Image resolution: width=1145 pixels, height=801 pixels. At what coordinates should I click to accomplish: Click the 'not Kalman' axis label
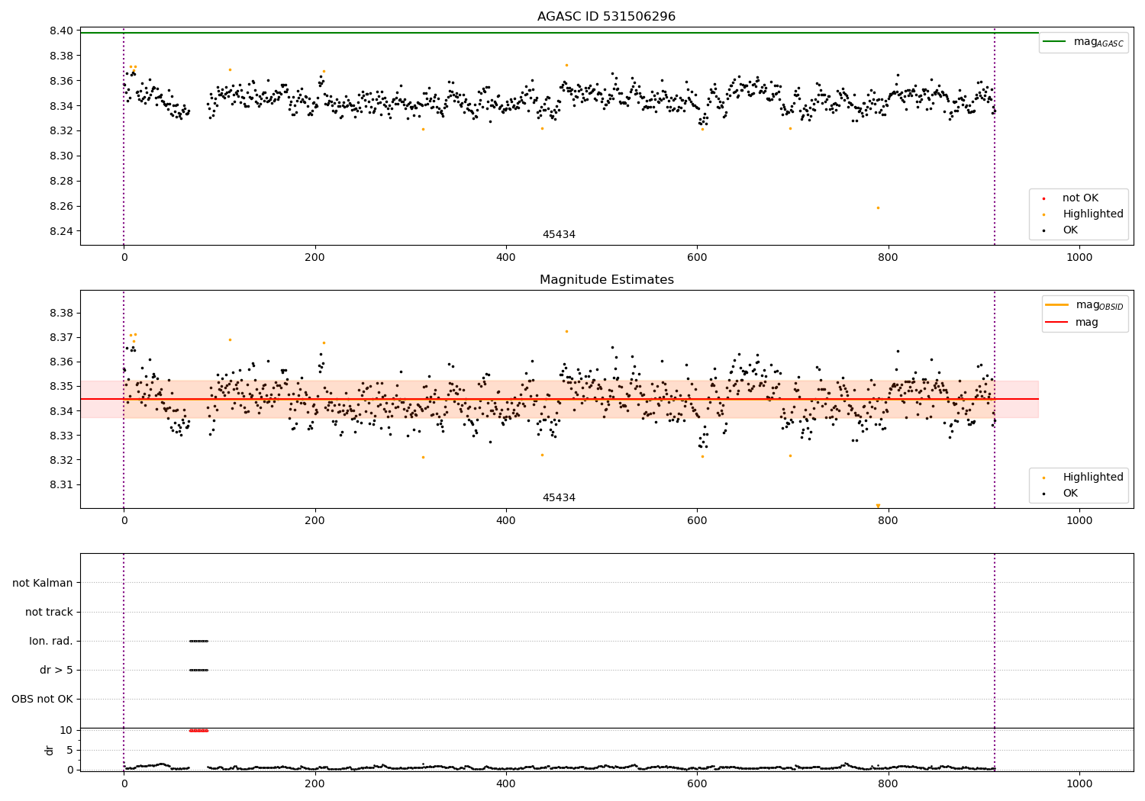(x=43, y=584)
